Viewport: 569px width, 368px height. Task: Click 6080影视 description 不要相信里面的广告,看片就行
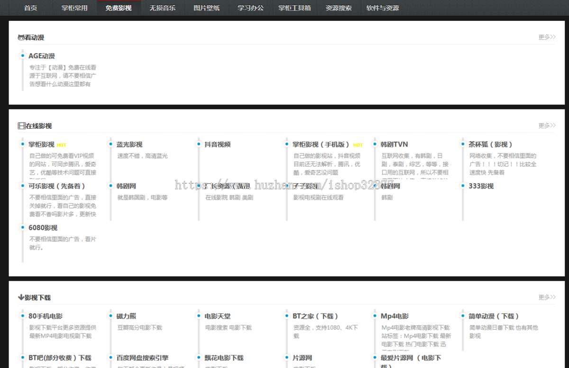point(63,243)
